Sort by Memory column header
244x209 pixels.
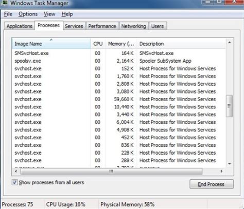pyautogui.click(x=121, y=44)
